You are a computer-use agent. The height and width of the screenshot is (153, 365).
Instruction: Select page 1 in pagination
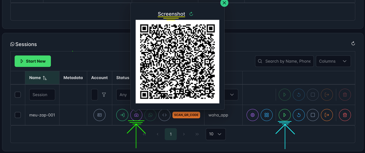coord(171,134)
